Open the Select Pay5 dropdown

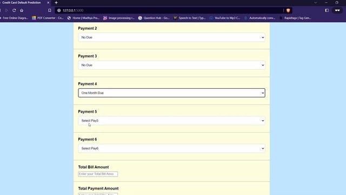point(171,121)
